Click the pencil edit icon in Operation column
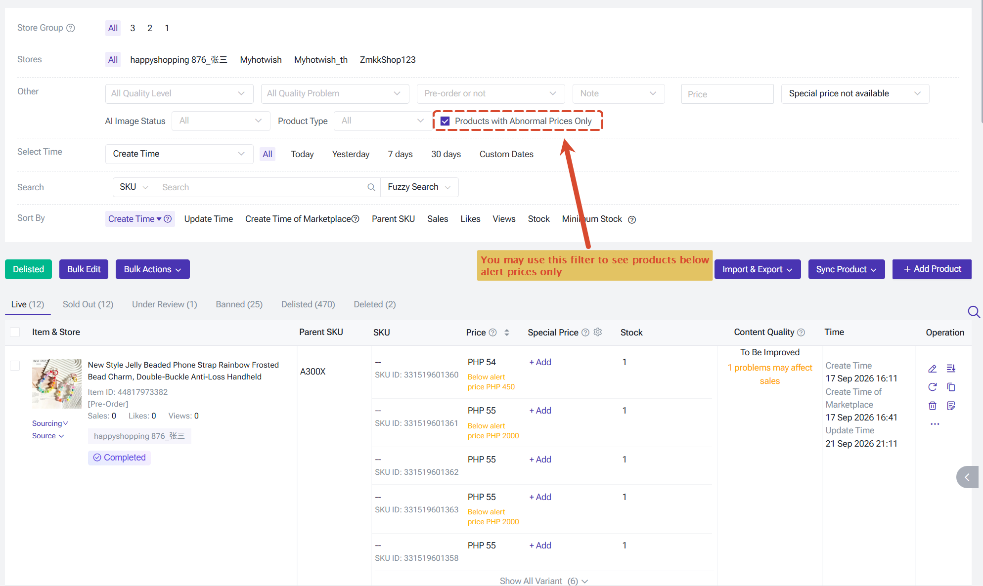983x586 pixels. [932, 369]
